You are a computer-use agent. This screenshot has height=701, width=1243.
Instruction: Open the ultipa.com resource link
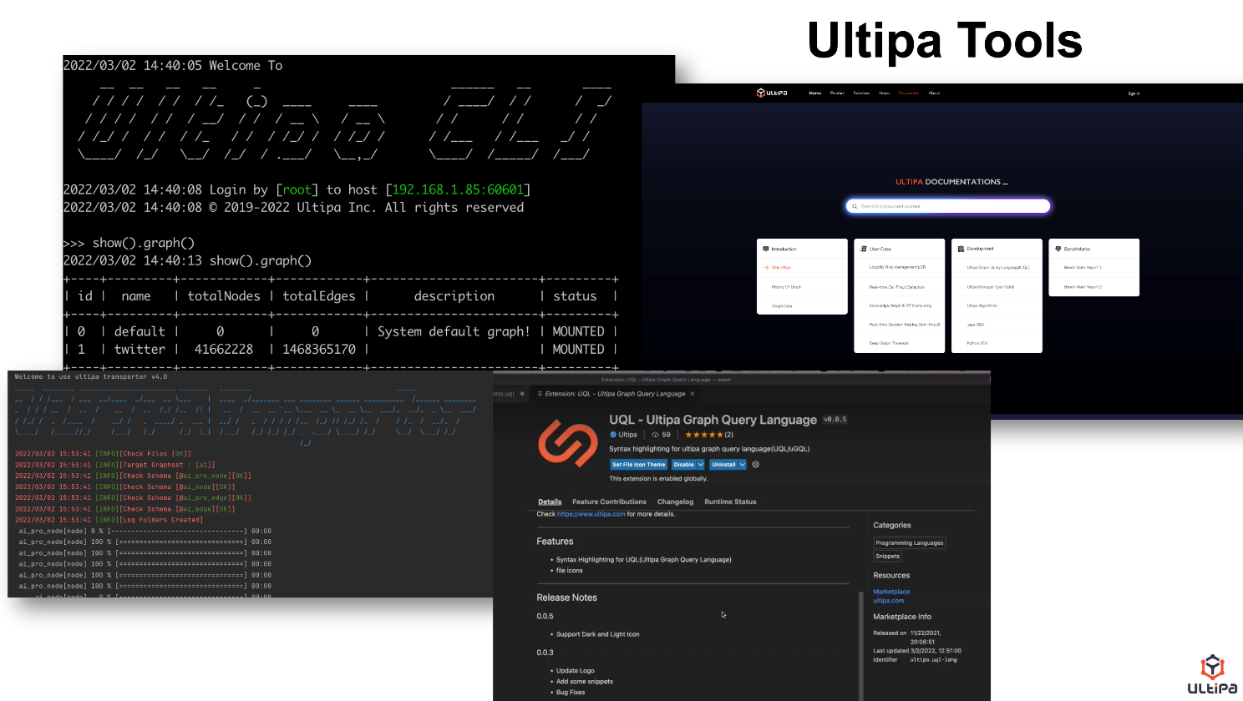pos(889,601)
